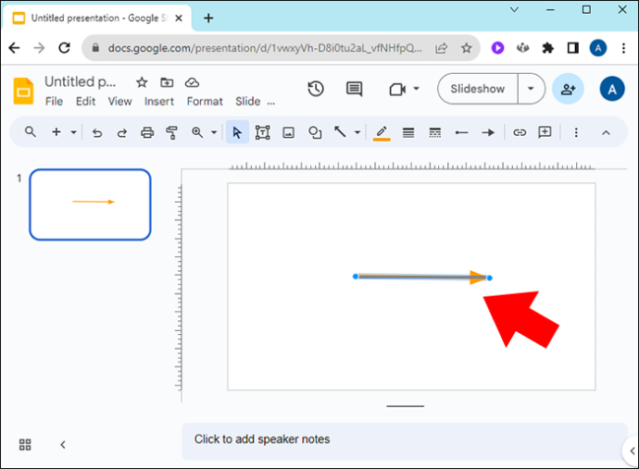This screenshot has width=639, height=469.
Task: Check the cloud document status
Action: [x=192, y=82]
